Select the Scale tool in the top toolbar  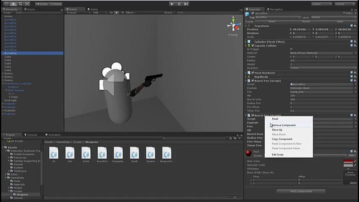point(27,4)
